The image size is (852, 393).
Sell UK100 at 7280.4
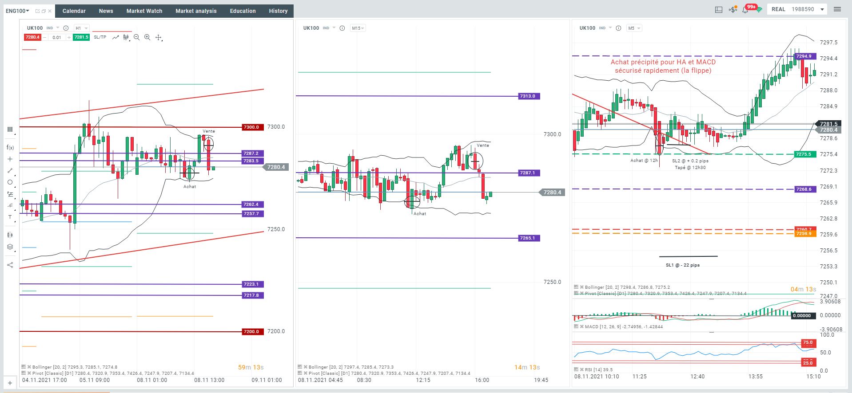tap(32, 37)
